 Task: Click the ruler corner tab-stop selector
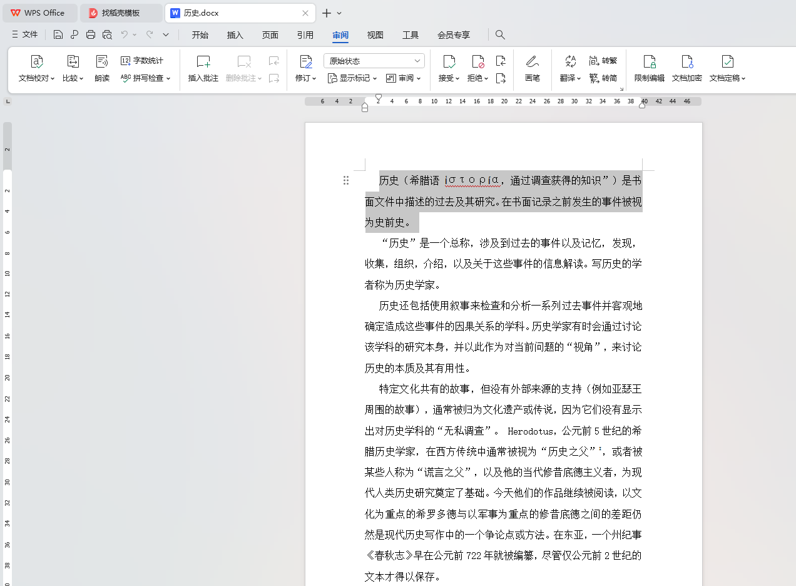[8, 101]
